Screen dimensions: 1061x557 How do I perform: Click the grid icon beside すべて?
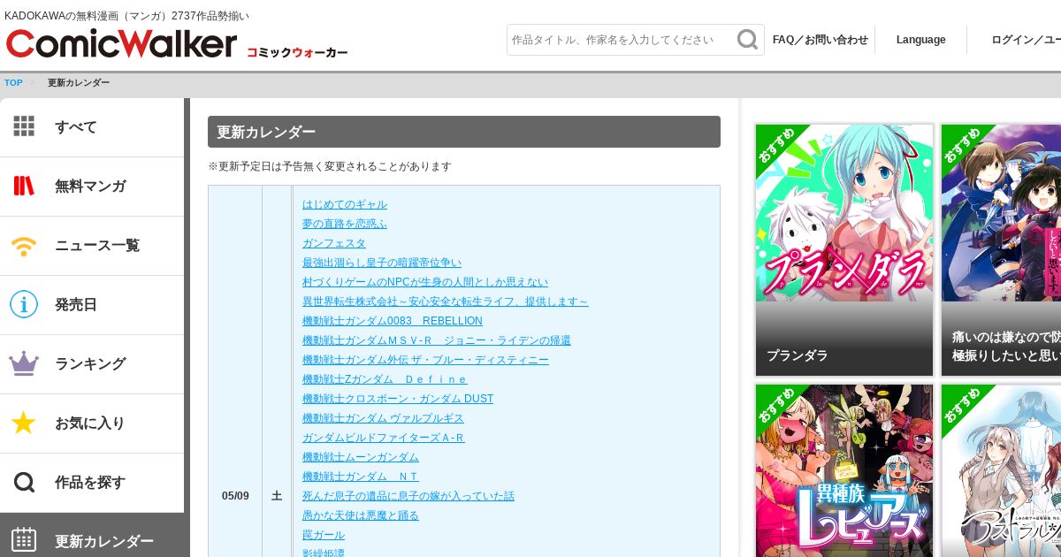(x=24, y=126)
